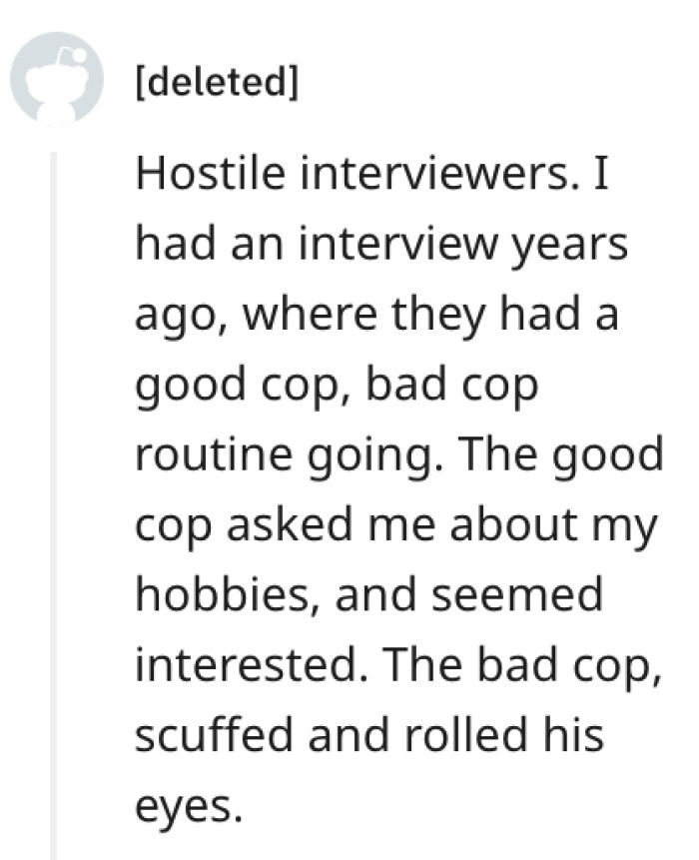The width and height of the screenshot is (699, 860).
Task: Click the word "interested." in the comment
Action: (253, 666)
